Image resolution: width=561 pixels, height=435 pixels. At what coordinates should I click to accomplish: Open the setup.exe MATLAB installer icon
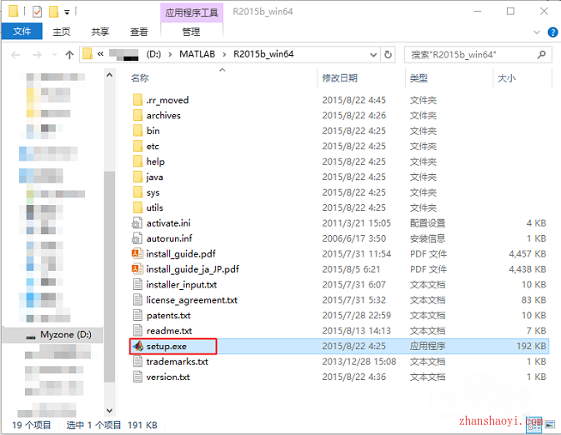(138, 346)
